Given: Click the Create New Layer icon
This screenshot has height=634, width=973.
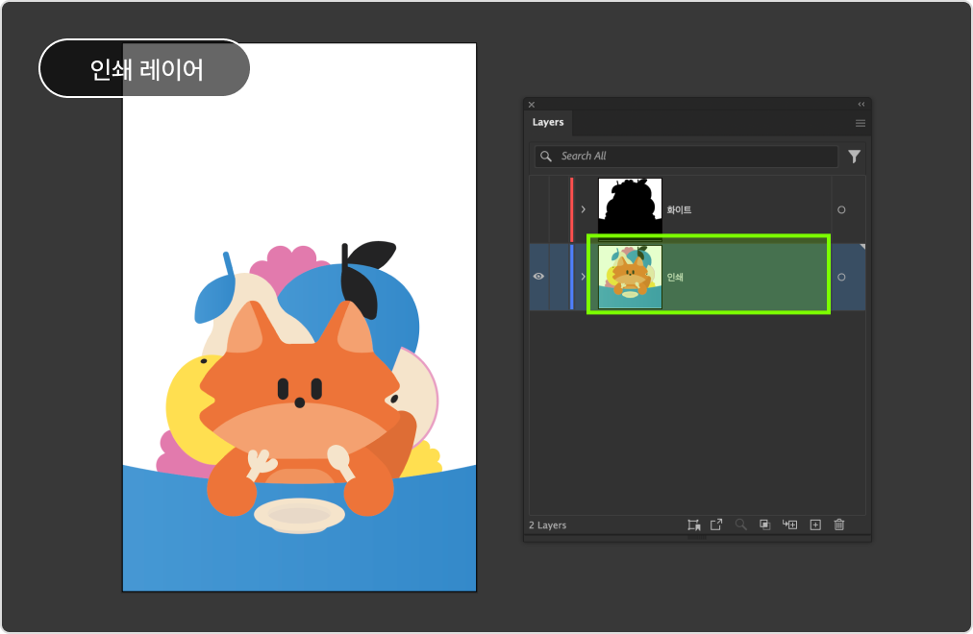Looking at the screenshot, I should (815, 524).
